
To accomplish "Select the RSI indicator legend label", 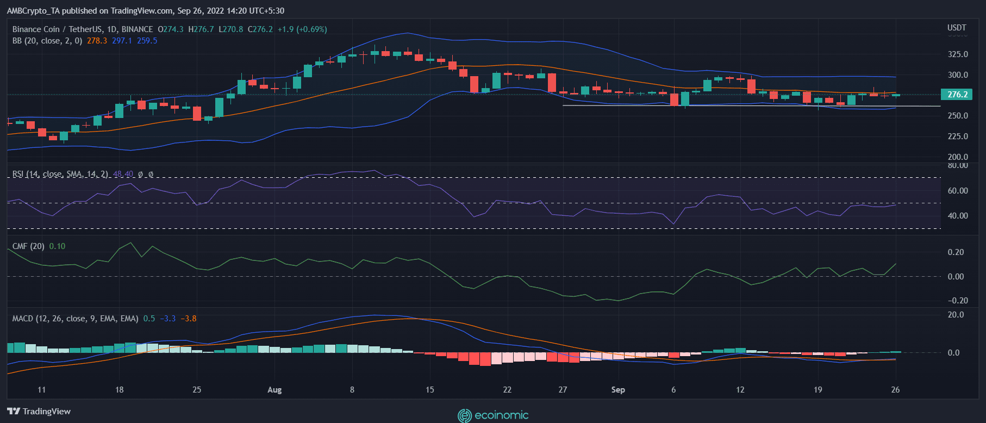I will click(x=60, y=174).
